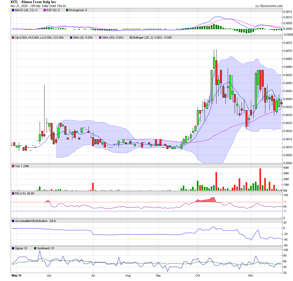This screenshot has height=281, width=293.
Task: Click the Accumulation/Distribution: -34.9 label
Action: pos(35,221)
